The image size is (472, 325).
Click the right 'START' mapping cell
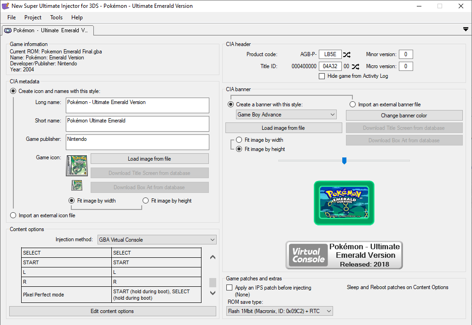pyautogui.click(x=156, y=262)
